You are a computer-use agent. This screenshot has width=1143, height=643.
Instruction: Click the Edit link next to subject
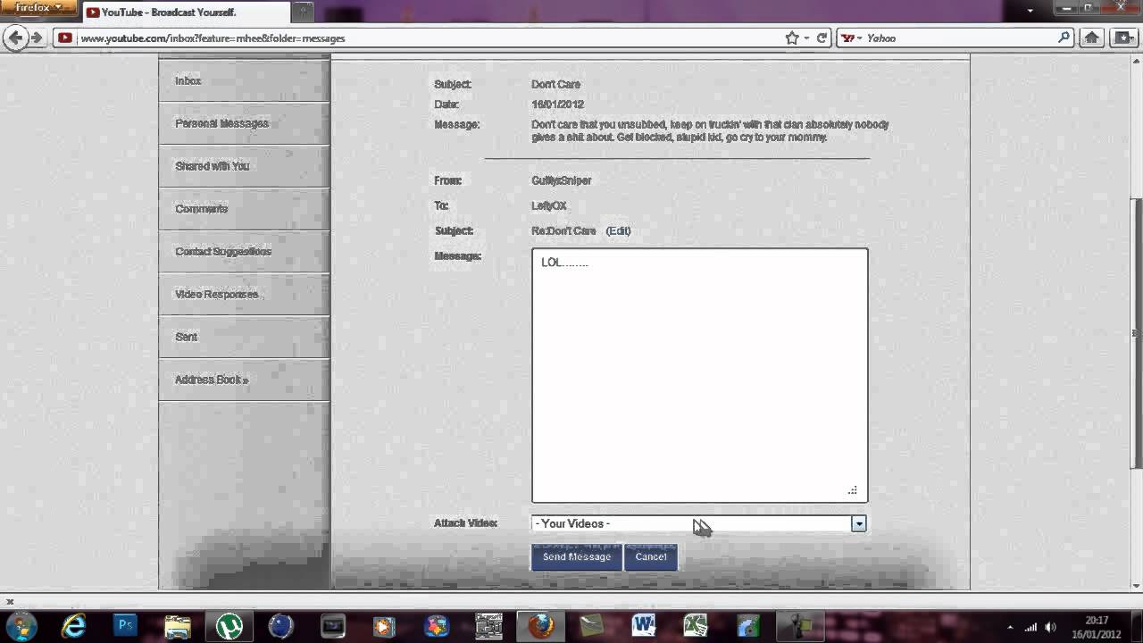[618, 230]
